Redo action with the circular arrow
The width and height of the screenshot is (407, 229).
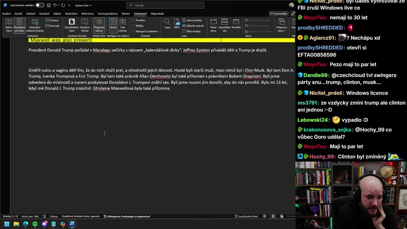point(63,5)
